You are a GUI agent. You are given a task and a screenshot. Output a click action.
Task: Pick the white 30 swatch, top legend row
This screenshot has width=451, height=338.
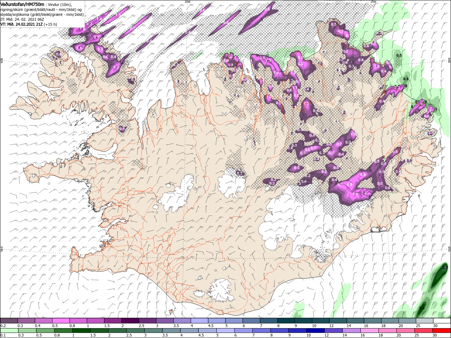pyautogui.click(x=442, y=321)
